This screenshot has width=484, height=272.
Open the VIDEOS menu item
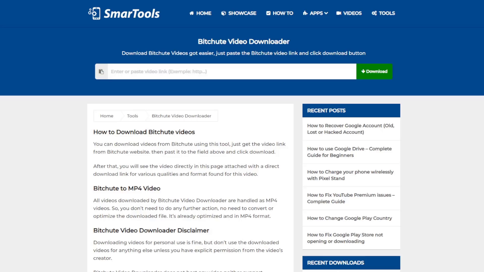click(349, 13)
